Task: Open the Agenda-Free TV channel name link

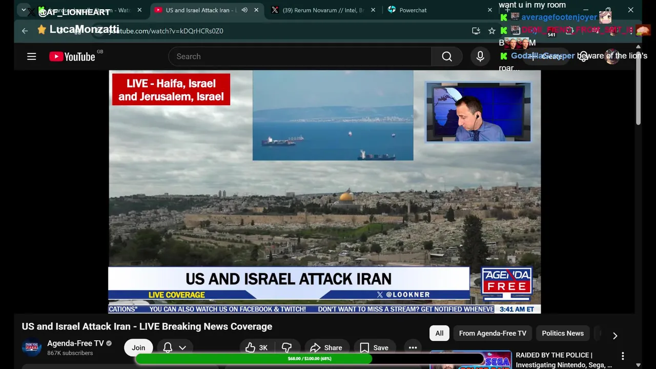Action: (x=75, y=343)
